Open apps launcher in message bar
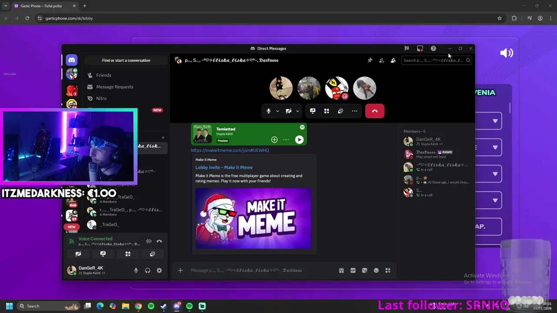The width and height of the screenshot is (557, 313). [x=388, y=270]
